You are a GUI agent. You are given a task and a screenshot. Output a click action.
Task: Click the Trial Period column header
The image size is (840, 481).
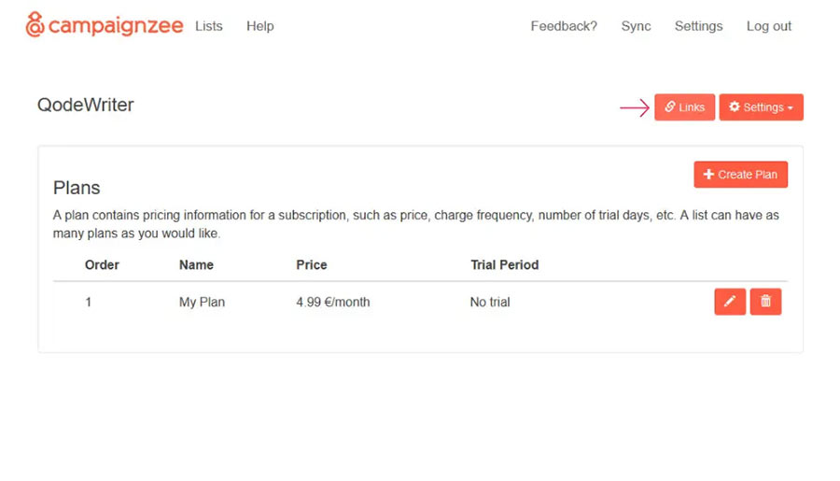pyautogui.click(x=504, y=264)
